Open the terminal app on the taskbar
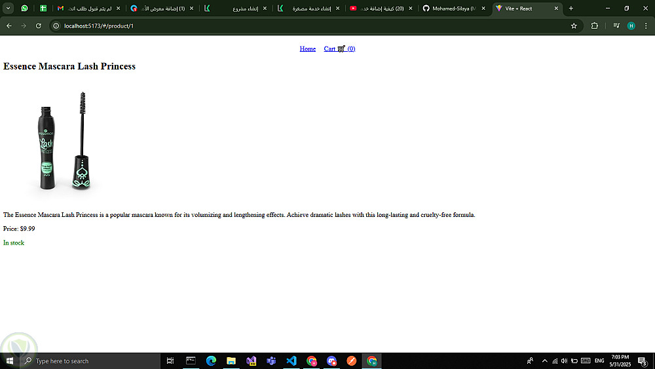 pyautogui.click(x=191, y=360)
